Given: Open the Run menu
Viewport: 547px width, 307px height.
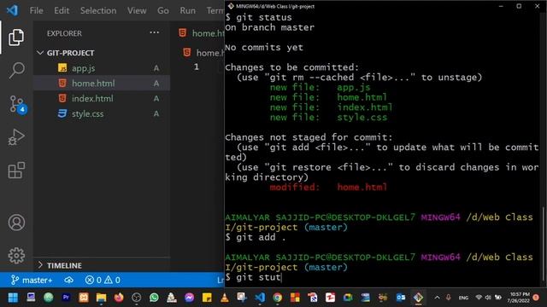Looking at the screenshot, I should pos(188,10).
